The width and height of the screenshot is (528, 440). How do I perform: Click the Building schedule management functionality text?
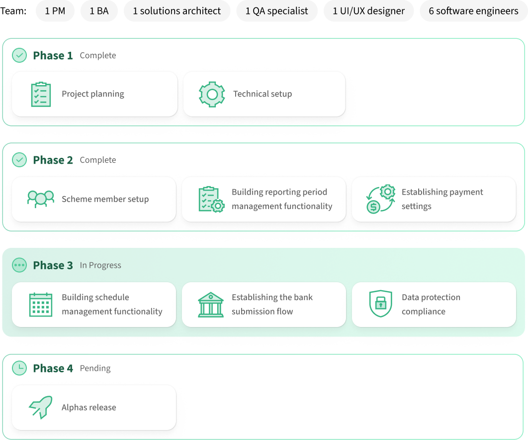(x=112, y=304)
